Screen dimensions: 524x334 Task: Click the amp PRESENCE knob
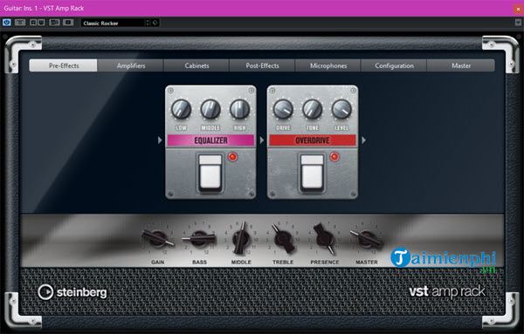point(324,238)
